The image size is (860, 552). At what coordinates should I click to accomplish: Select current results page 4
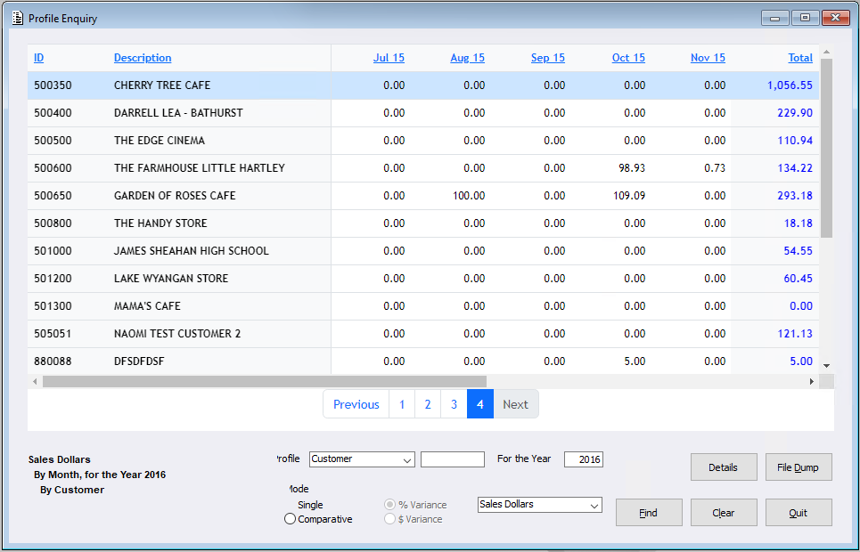(x=480, y=404)
